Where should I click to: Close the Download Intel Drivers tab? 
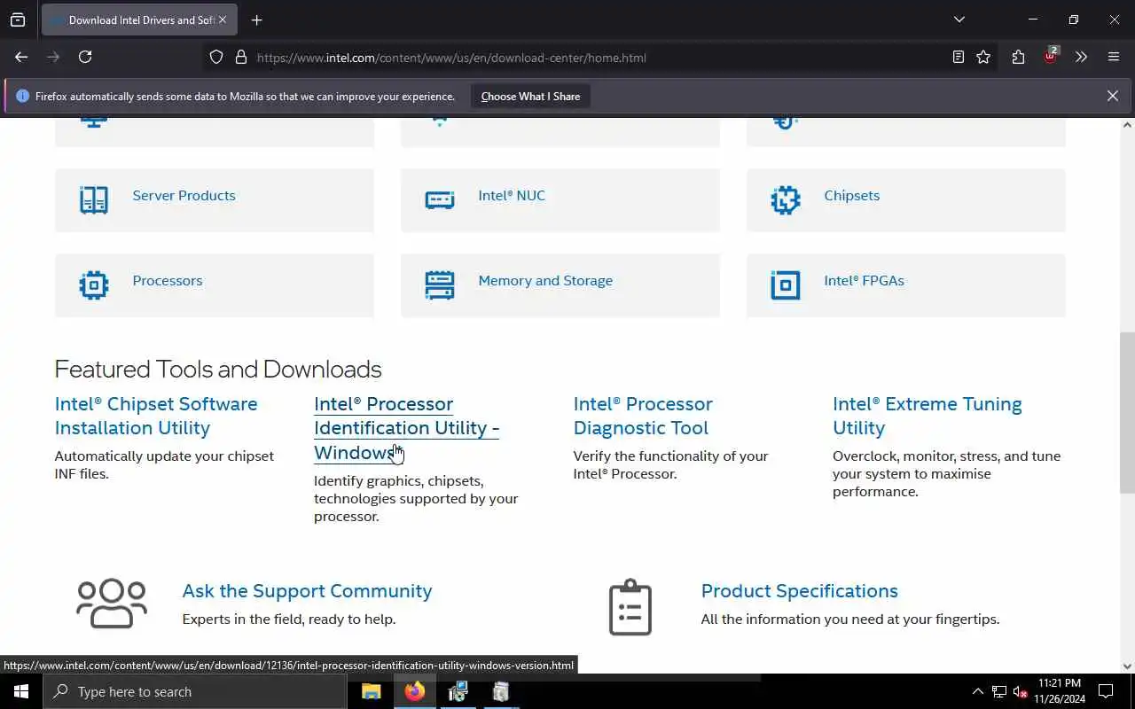point(223,19)
